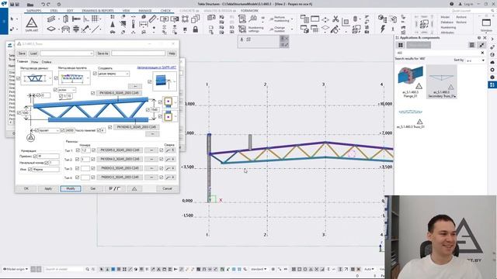The height and width of the screenshot is (279, 497).
Task: Click the lightning bolt ribbon icon
Action: (x=383, y=29)
